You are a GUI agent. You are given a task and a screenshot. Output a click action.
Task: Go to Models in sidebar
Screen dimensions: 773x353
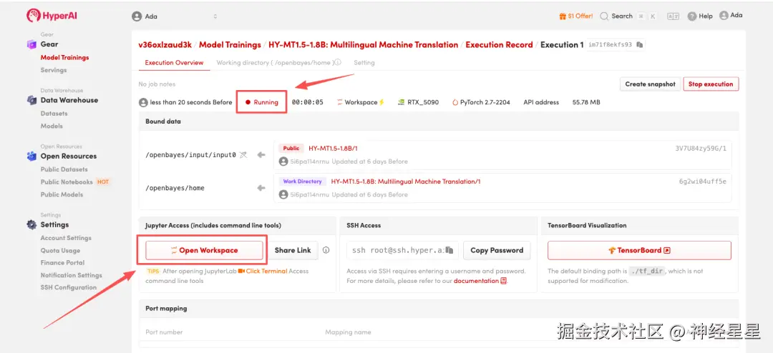point(52,126)
